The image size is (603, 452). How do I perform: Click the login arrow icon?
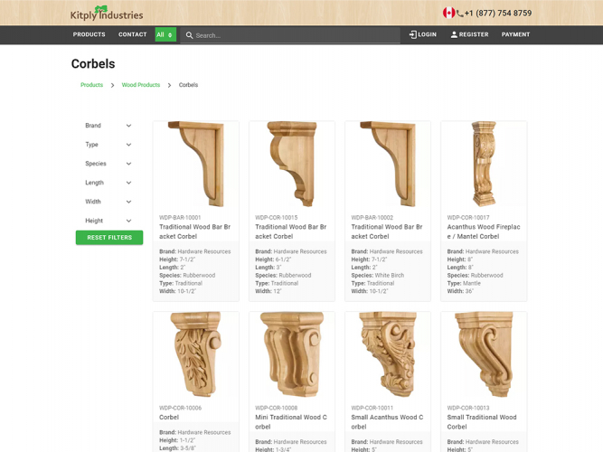pos(413,34)
